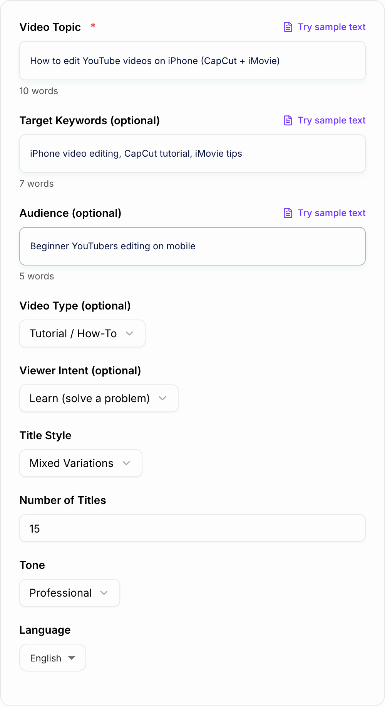Viewport: 385px width, 707px height.
Task: Click the 'Viewer Intent (optional)' label
Action: [x=80, y=370]
